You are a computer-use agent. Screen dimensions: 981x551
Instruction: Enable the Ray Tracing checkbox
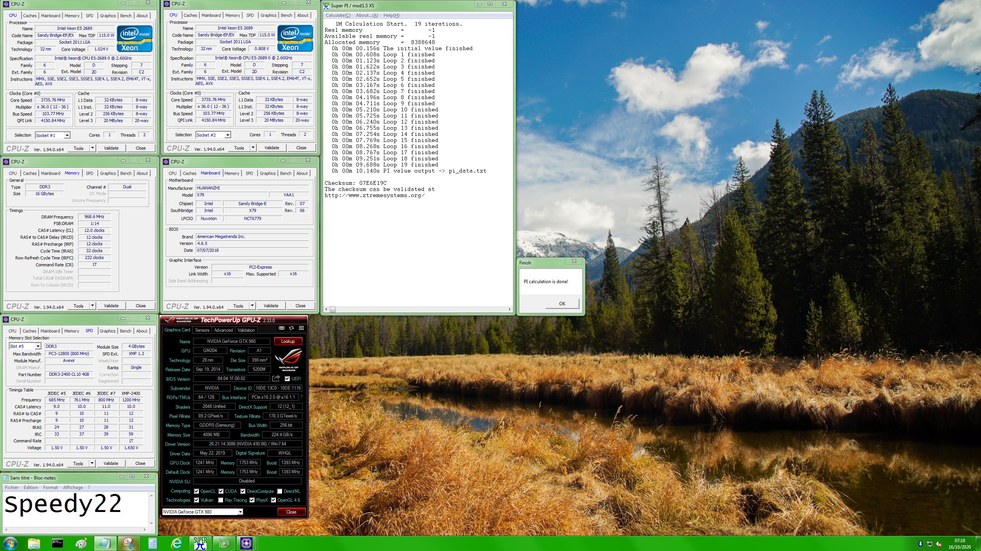(220, 500)
